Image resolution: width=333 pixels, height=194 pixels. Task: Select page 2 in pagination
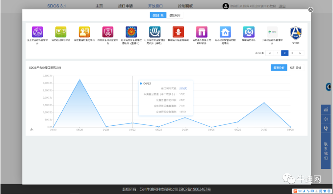[285, 53]
